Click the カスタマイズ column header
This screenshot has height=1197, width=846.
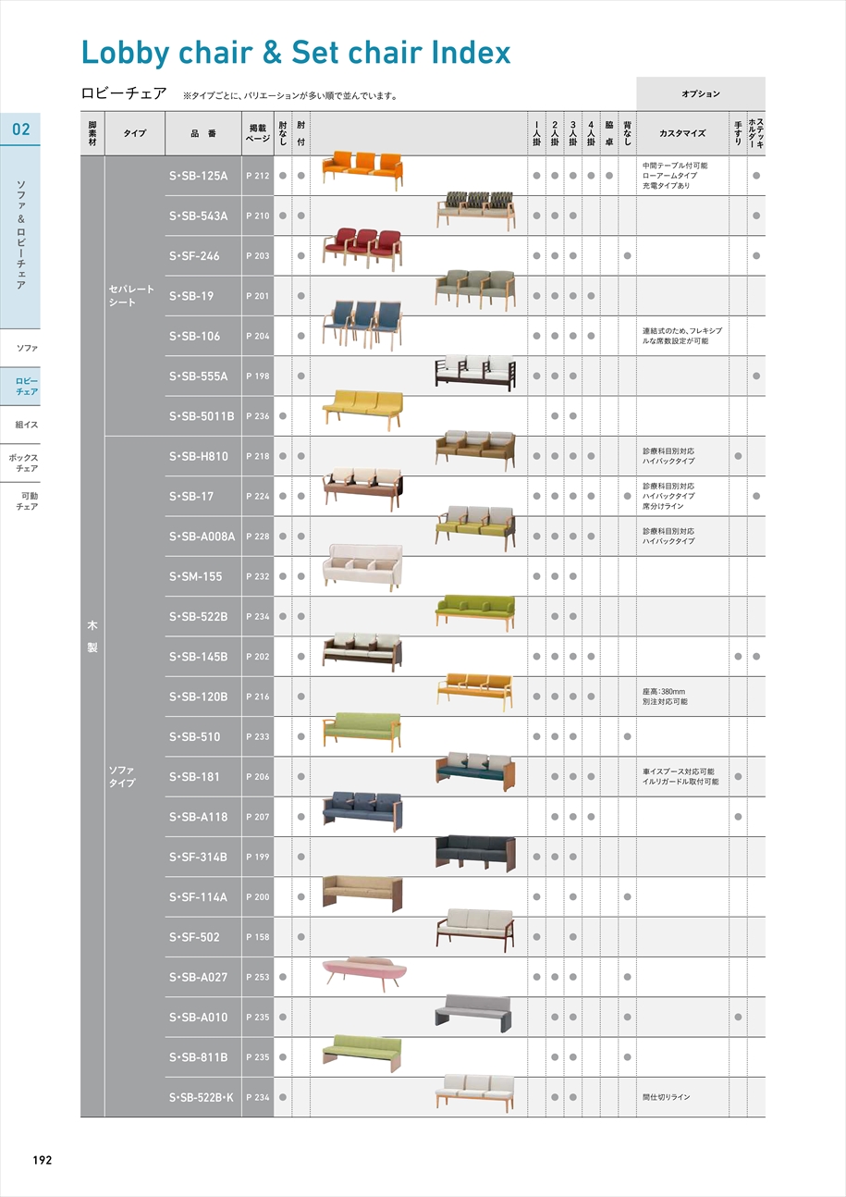pyautogui.click(x=682, y=133)
